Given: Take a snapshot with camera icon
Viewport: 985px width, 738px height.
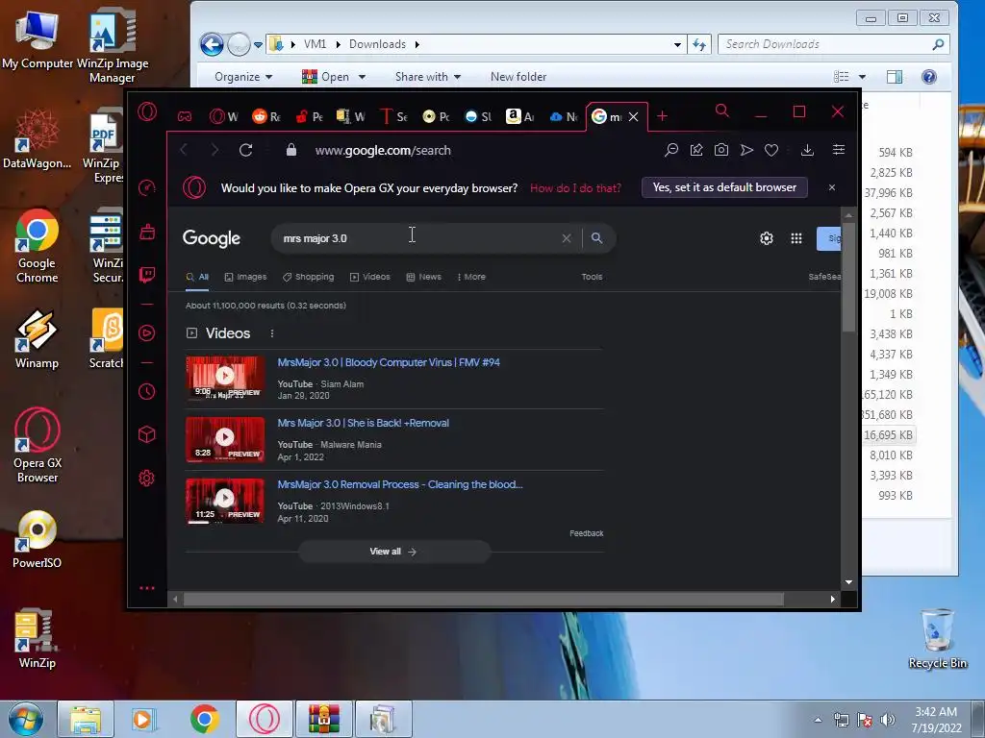Looking at the screenshot, I should tap(721, 150).
